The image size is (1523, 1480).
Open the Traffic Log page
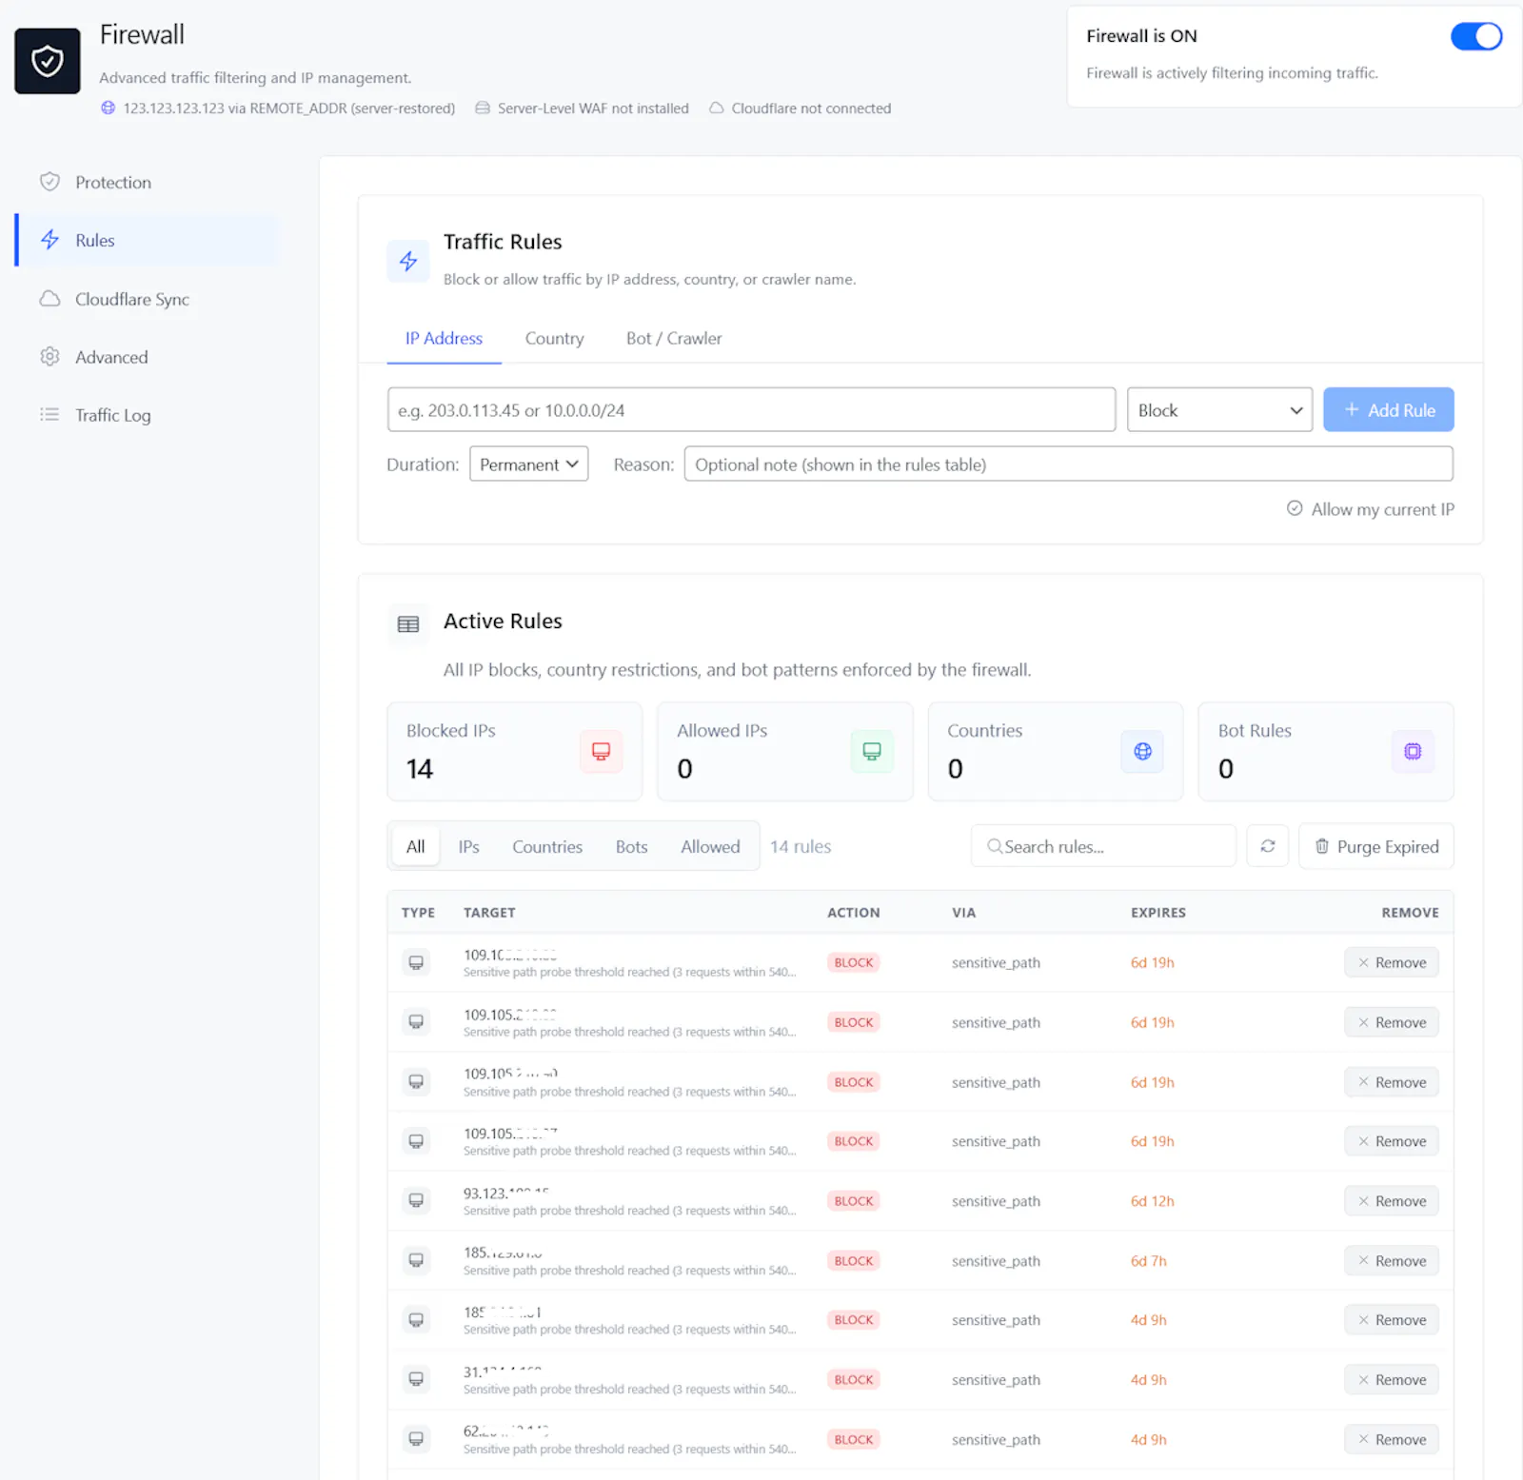148,415
